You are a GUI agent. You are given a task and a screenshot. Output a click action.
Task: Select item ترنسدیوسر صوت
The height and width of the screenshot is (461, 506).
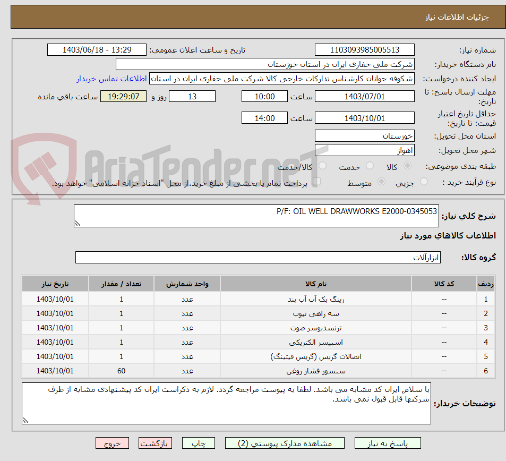pos(315,328)
